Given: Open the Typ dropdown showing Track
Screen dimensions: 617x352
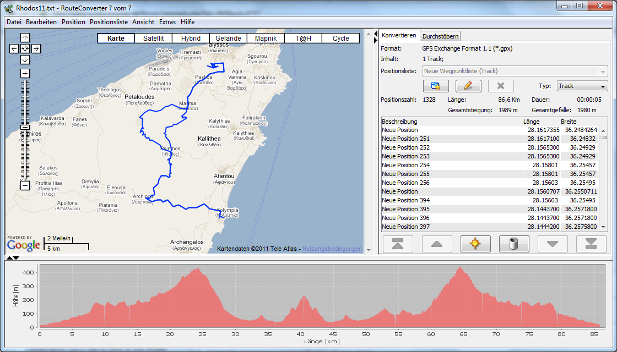Looking at the screenshot, I should click(582, 86).
